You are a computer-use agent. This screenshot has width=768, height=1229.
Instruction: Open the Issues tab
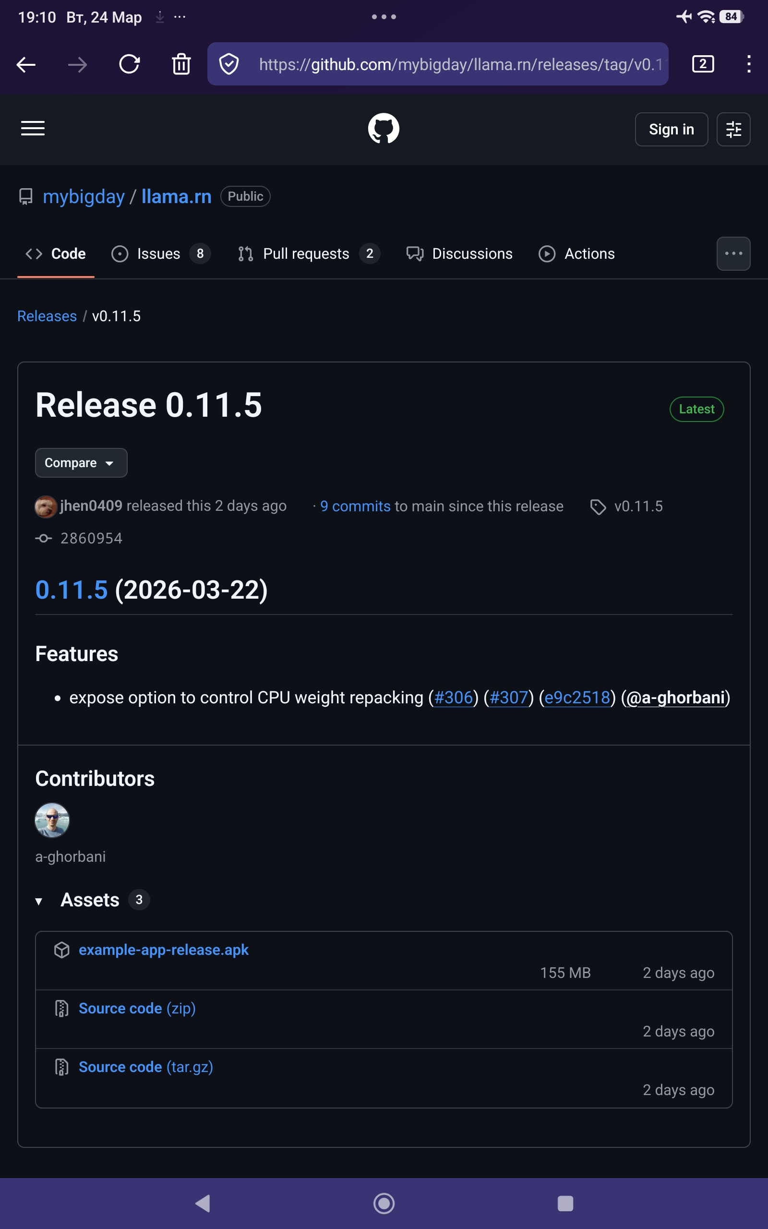click(160, 253)
